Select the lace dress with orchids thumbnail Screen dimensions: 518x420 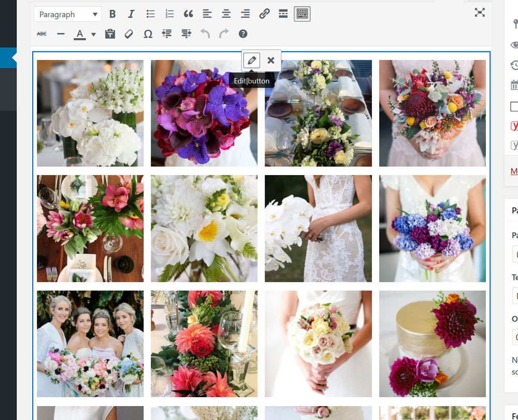point(319,228)
